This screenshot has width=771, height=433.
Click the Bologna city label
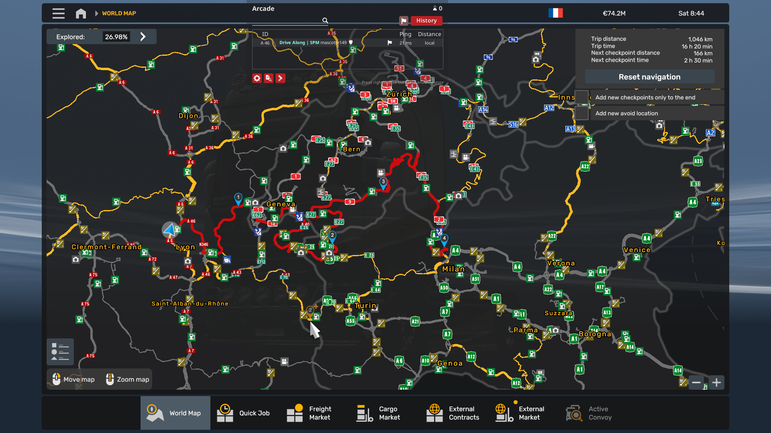pyautogui.click(x=595, y=334)
